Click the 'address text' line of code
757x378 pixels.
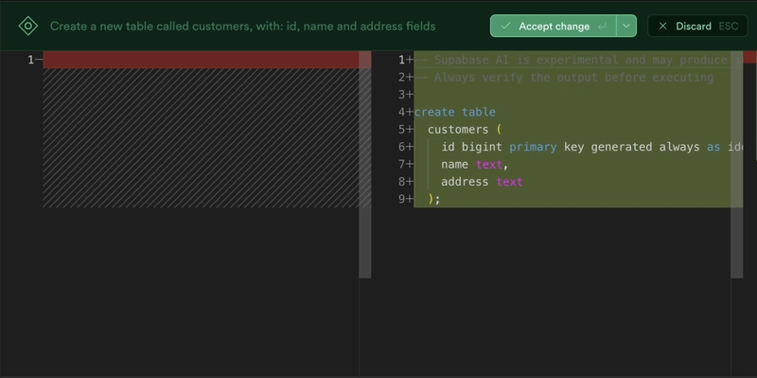tap(482, 182)
